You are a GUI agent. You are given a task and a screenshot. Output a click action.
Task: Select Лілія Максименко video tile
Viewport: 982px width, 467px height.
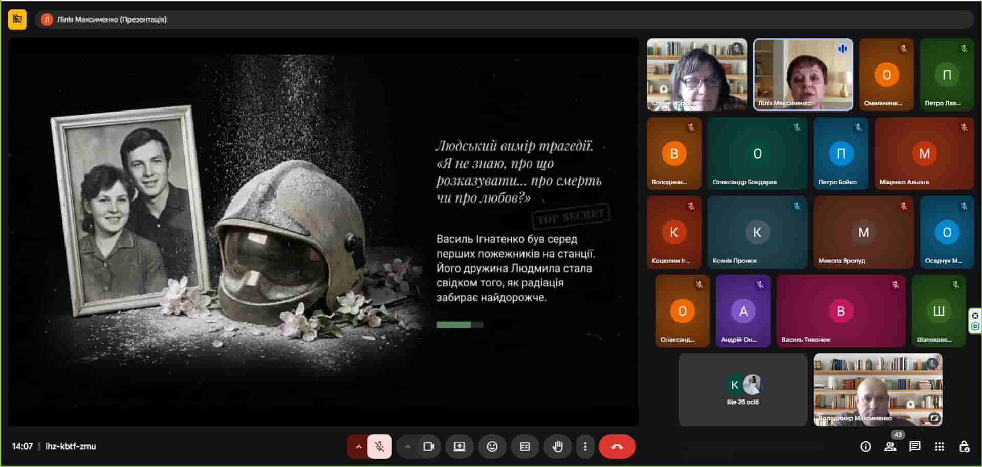(802, 75)
